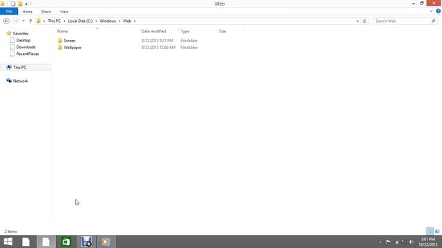
Task: Click the Screen folder date modified
Action: [x=157, y=41]
